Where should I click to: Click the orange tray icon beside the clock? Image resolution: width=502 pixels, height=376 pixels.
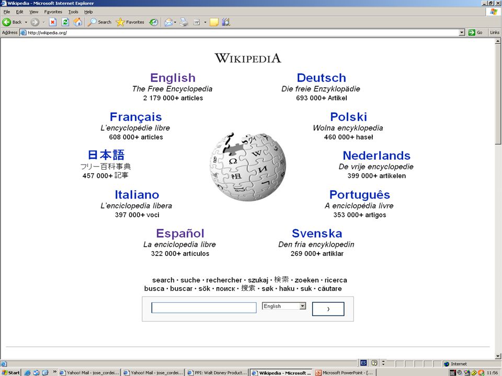(481, 372)
